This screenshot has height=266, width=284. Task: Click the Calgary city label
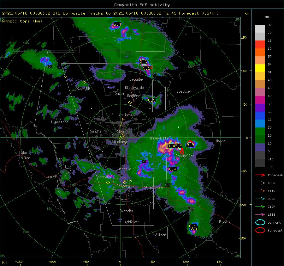coord(123,186)
